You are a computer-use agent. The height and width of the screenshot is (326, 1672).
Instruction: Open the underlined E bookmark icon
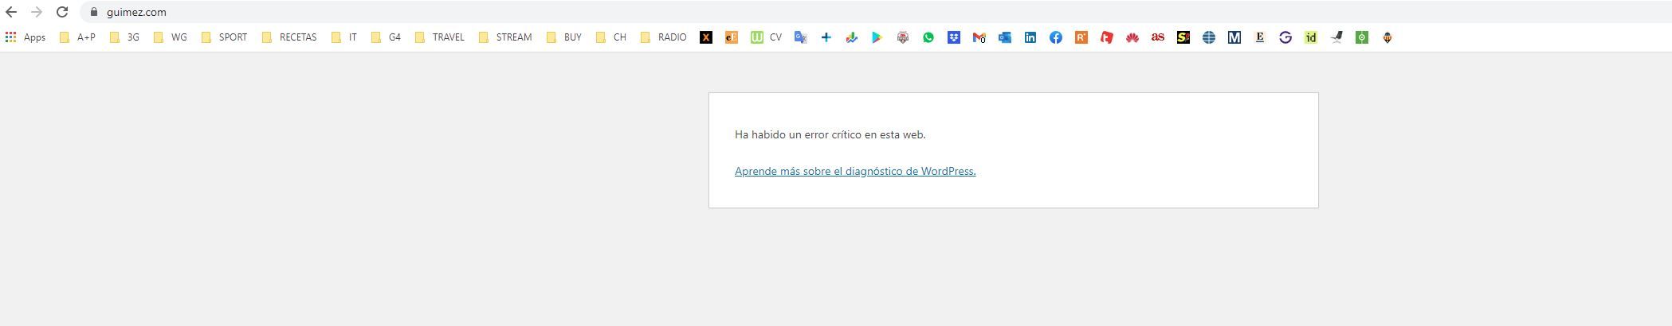pos(1260,37)
